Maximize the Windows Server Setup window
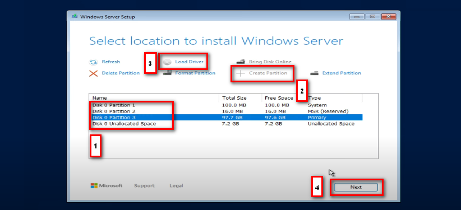Image resolution: width=461 pixels, height=210 pixels. point(372,16)
